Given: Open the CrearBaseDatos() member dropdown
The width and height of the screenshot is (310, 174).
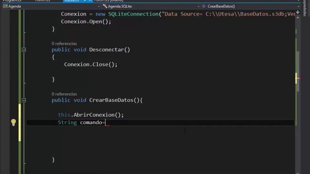Looking at the screenshot, I should (x=298, y=6).
